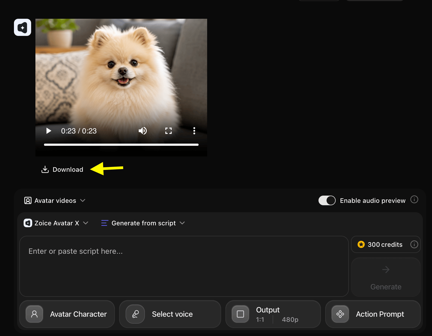Focus the script text input field
The image size is (432, 336).
pyautogui.click(x=184, y=266)
